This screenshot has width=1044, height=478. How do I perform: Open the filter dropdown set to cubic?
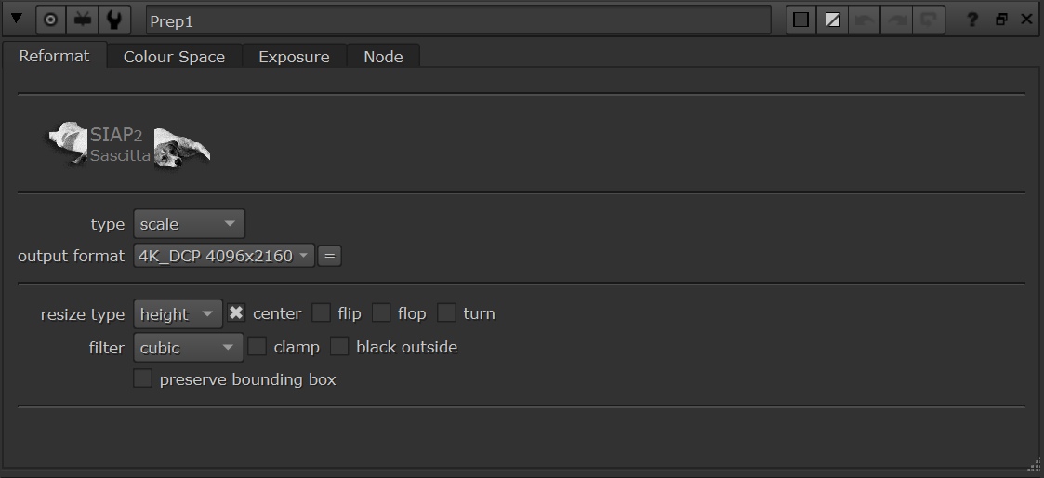click(189, 347)
